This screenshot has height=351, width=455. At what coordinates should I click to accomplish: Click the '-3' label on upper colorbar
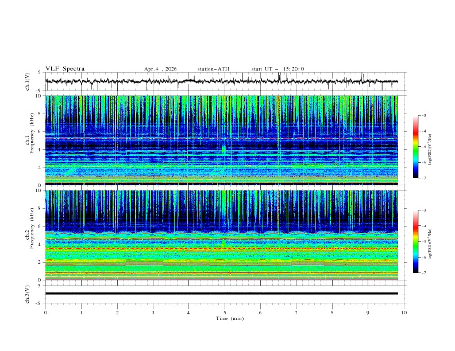[424, 115]
